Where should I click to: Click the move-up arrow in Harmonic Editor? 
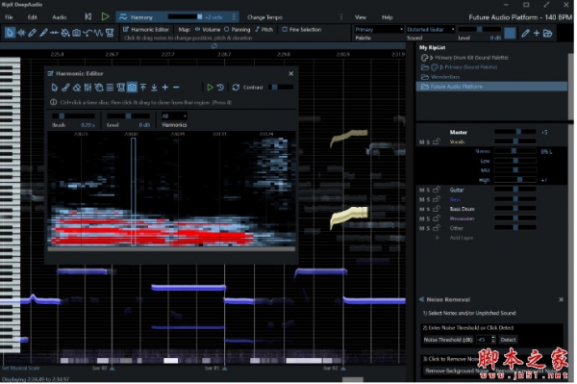point(143,88)
